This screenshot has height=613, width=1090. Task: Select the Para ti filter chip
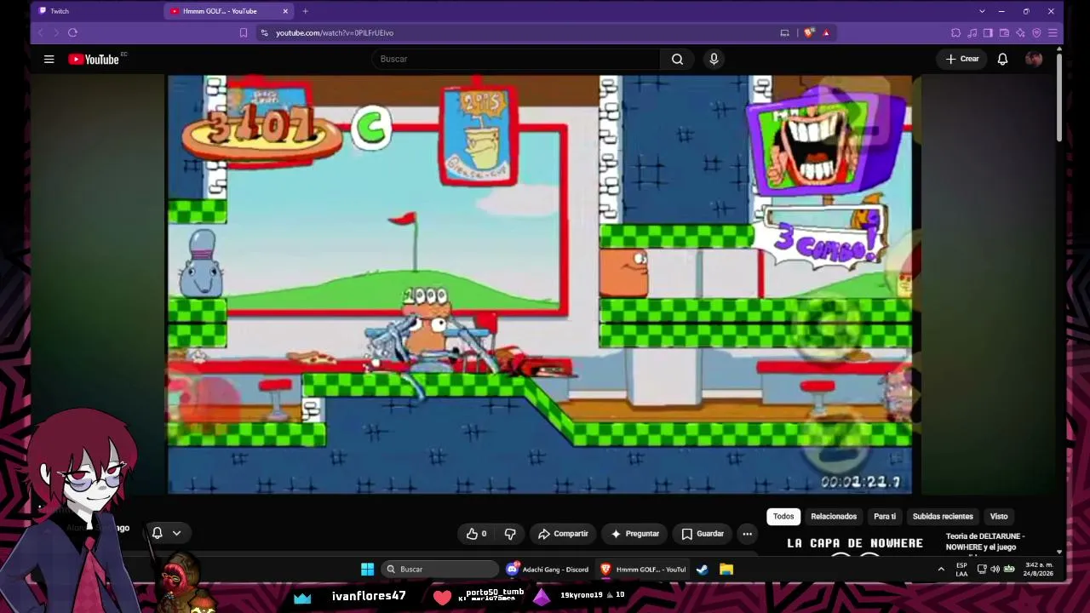pos(885,516)
